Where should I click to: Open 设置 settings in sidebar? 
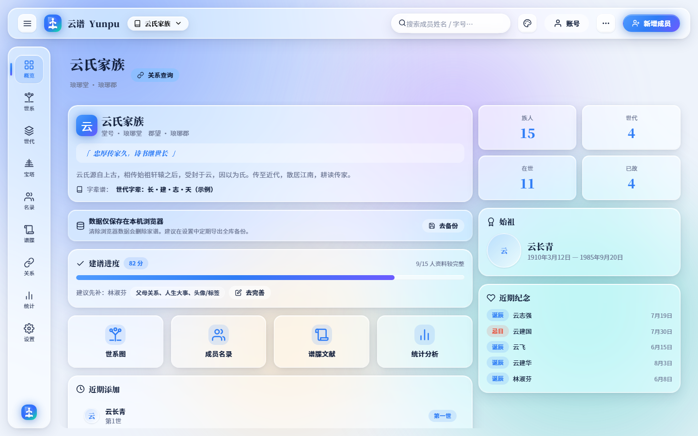tap(29, 333)
